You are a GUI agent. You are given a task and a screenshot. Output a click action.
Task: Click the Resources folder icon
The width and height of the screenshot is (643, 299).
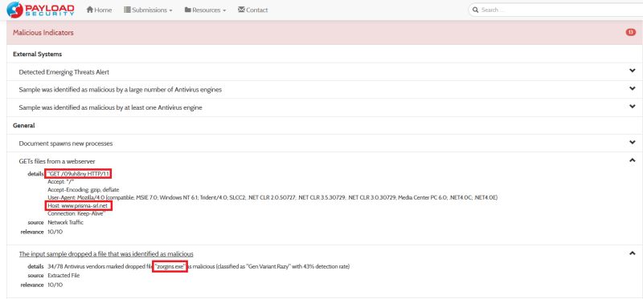pyautogui.click(x=188, y=10)
